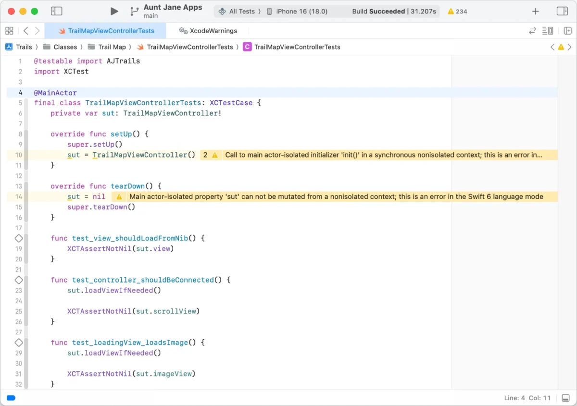Click the warning triangle in the jump bar

click(x=561, y=47)
